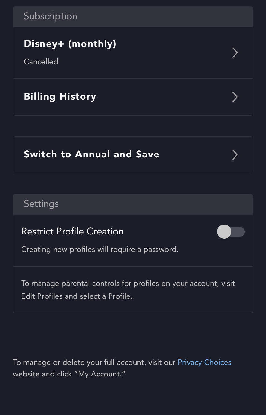Click the Subscription section header
Image resolution: width=266 pixels, height=415 pixels.
[x=50, y=16]
